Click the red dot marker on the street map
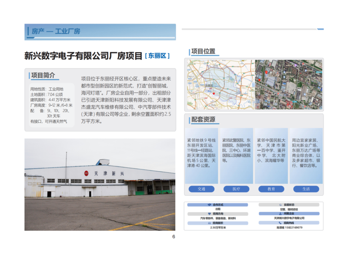 tap(214, 93)
